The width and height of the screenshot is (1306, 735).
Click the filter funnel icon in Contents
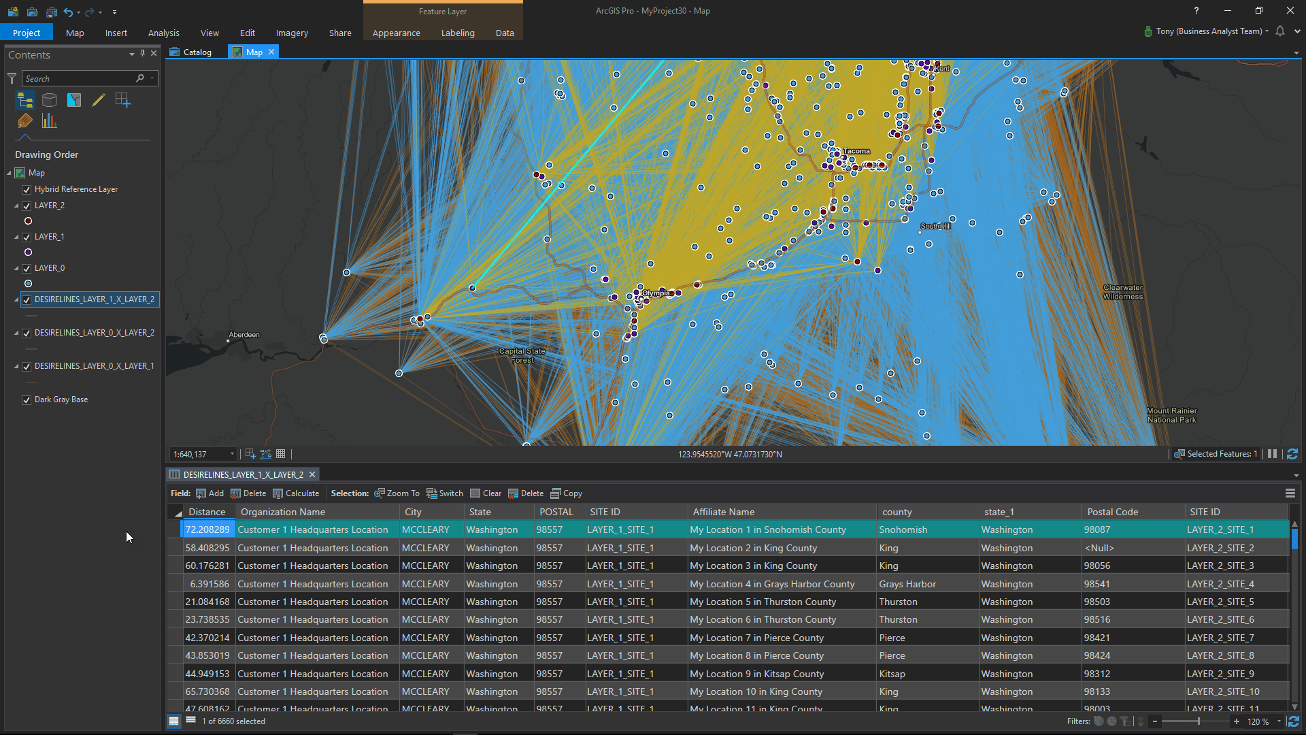pyautogui.click(x=12, y=78)
